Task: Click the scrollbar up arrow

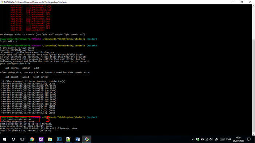Action: pos(254,6)
